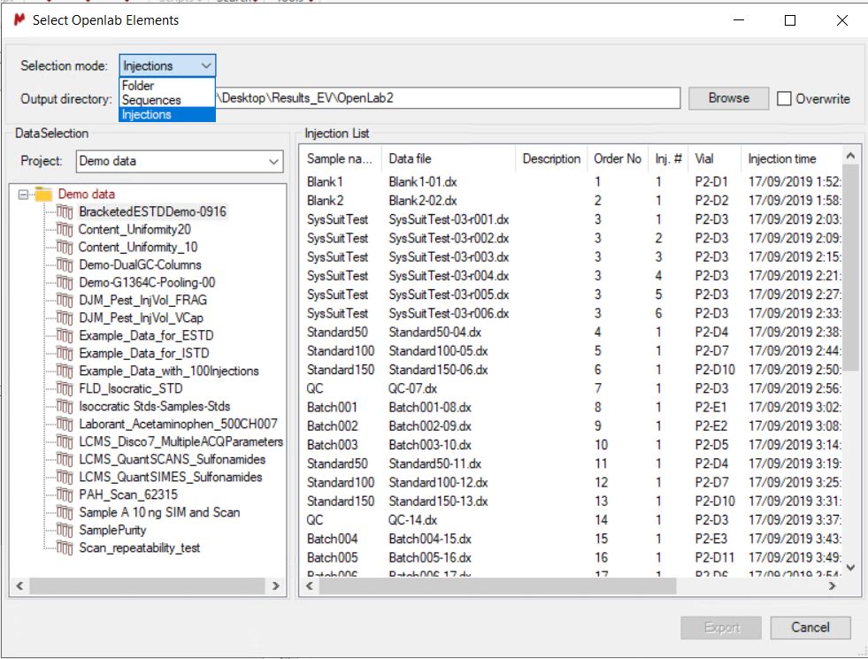Image resolution: width=868 pixels, height=659 pixels.
Task: Click the sequence icon beside Sample A 10 ng SIM and Scan
Action: [x=65, y=513]
